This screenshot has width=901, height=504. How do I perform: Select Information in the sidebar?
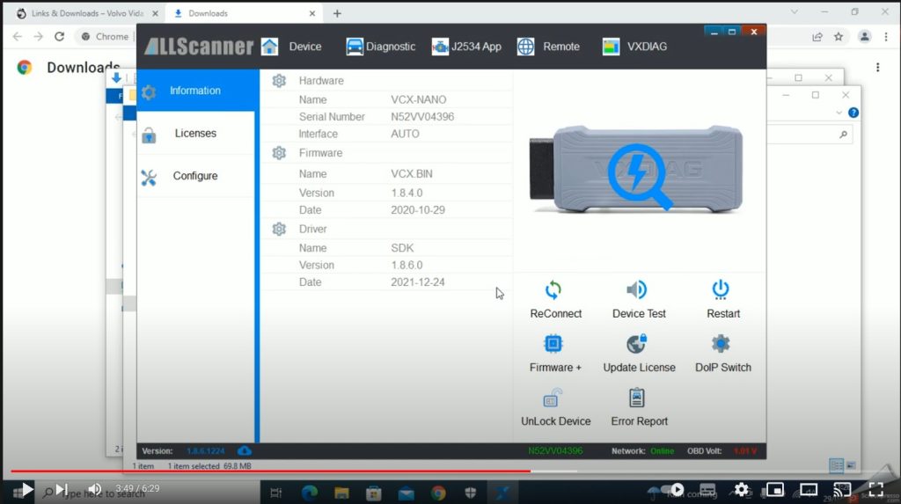point(195,91)
